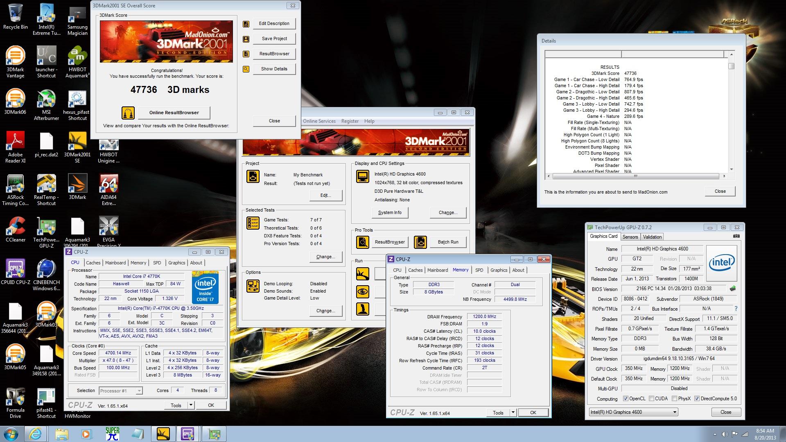Toggle the CUDA checkbox in GPU-Z
The width and height of the screenshot is (786, 442).
click(x=651, y=399)
